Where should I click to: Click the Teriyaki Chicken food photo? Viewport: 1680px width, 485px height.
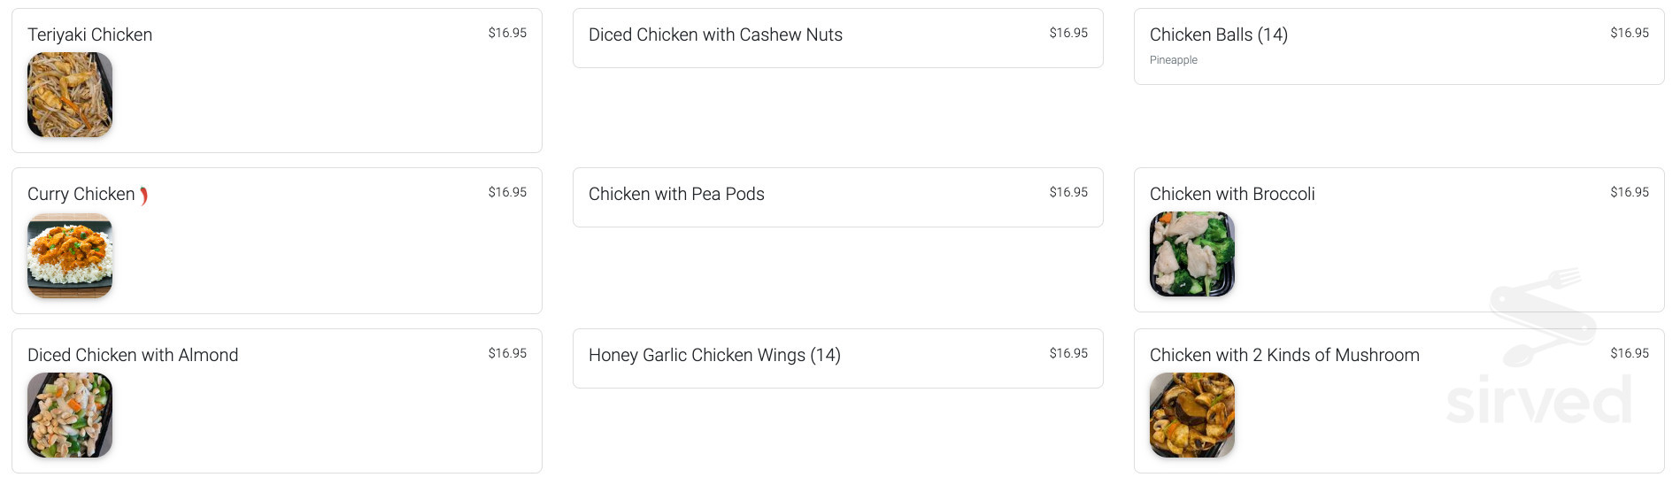pyautogui.click(x=70, y=95)
